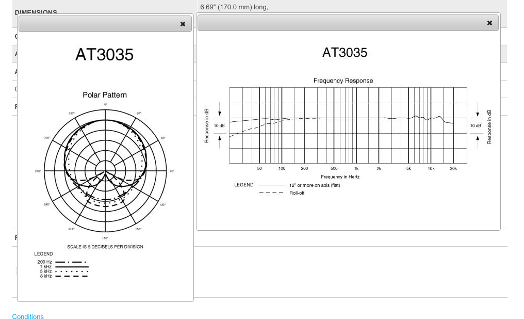Click the '6.69" (170.0 mm) long,' dimensions text
This screenshot has height=319, width=524.
(234, 7)
